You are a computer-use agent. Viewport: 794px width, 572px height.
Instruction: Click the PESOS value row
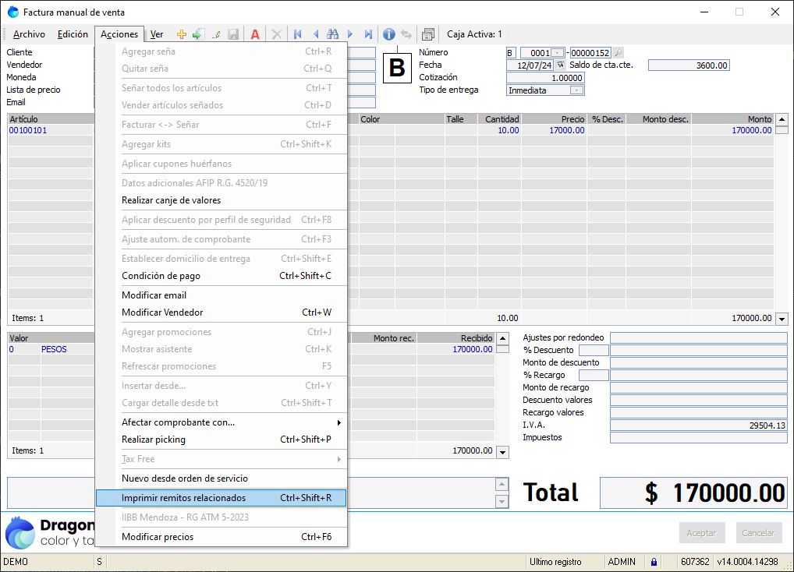54,349
